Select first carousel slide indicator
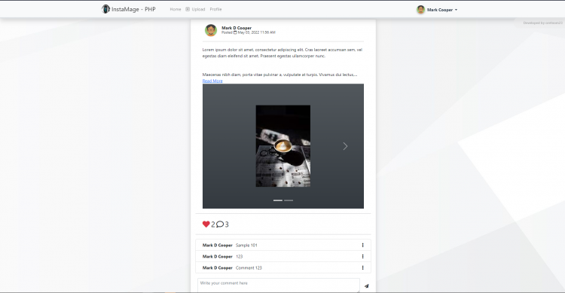Screen dimensions: 565x293 278,200
